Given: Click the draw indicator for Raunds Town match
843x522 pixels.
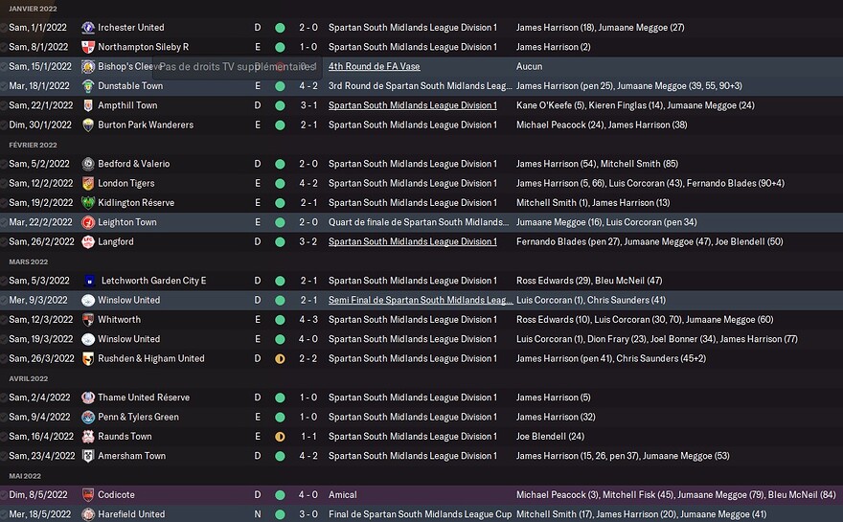Looking at the screenshot, I should pos(280,437).
